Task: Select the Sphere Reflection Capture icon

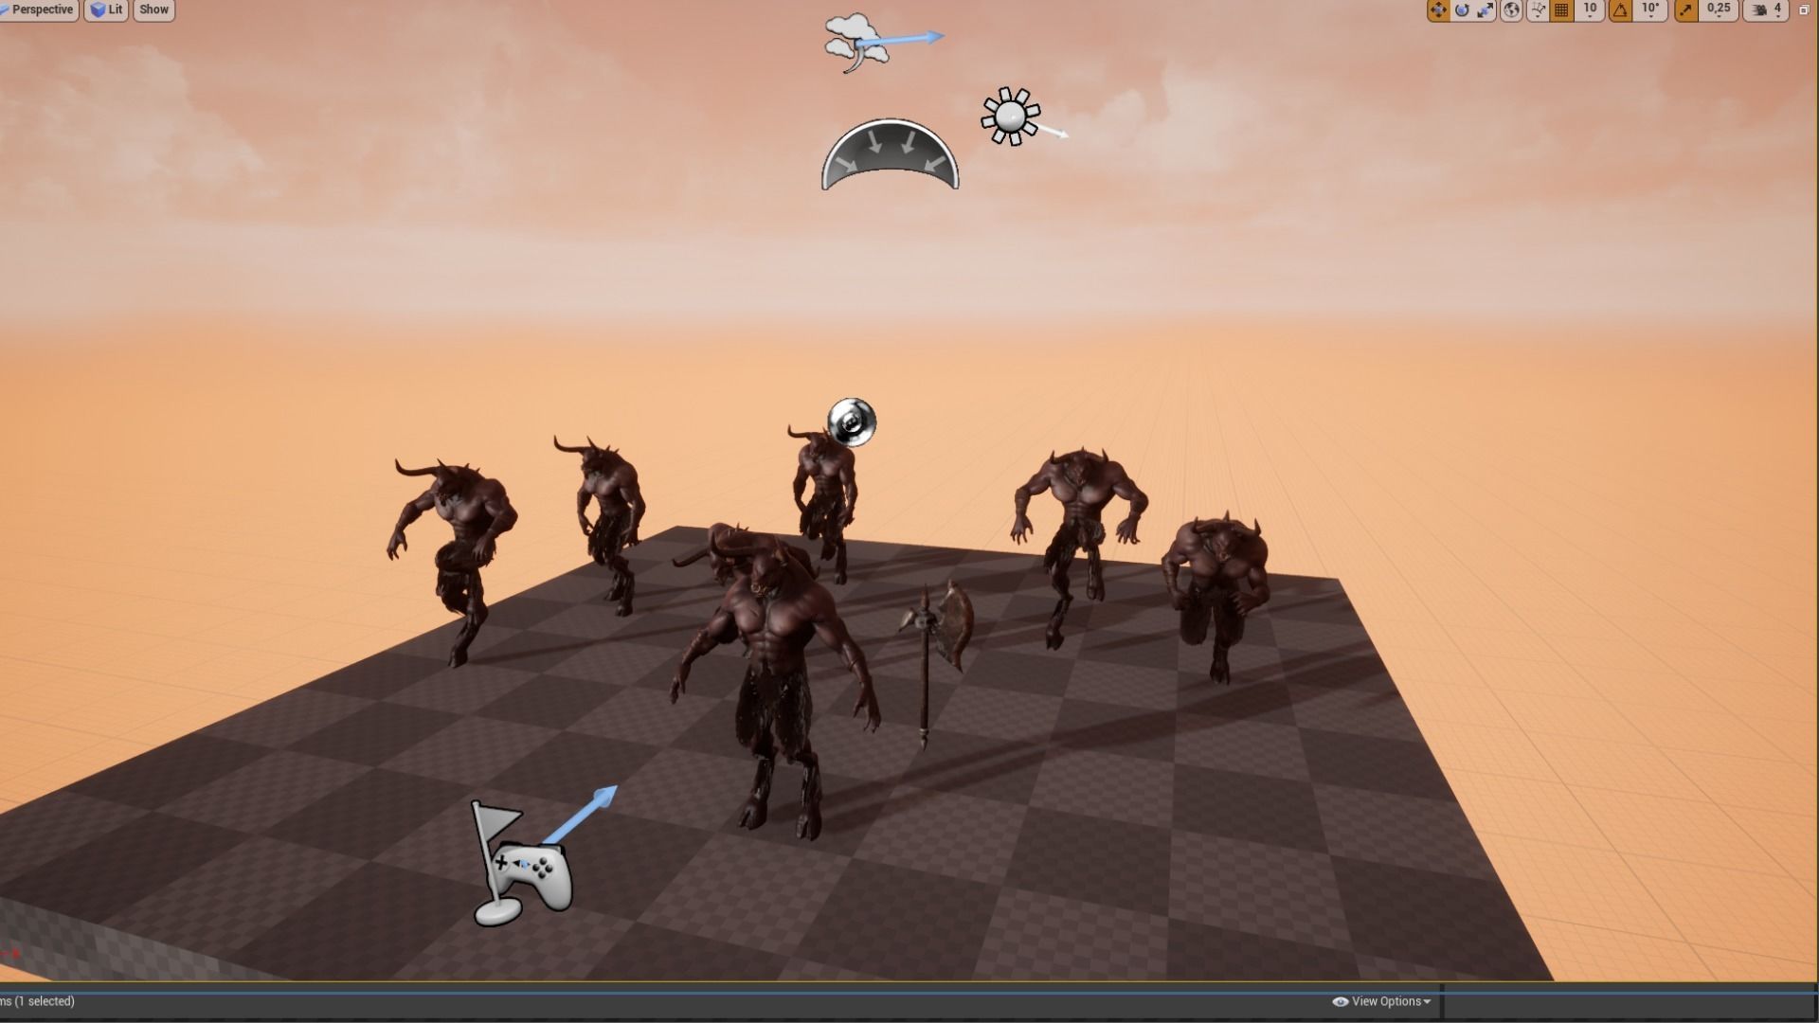Action: [x=852, y=422]
